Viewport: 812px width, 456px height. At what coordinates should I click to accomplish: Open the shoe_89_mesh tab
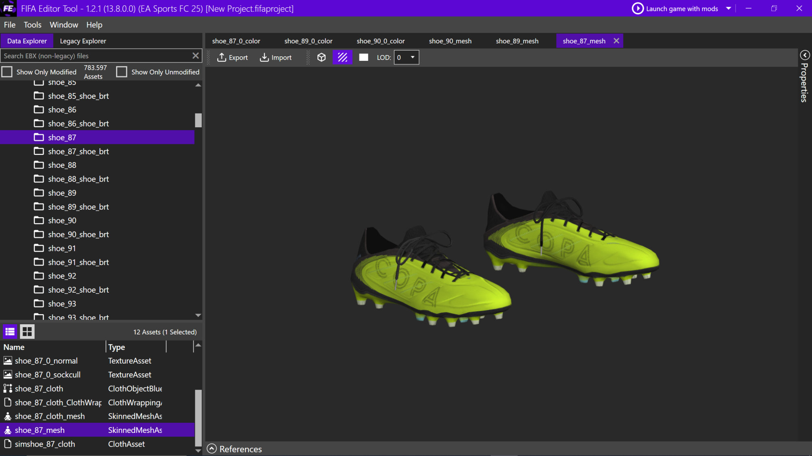(x=517, y=41)
